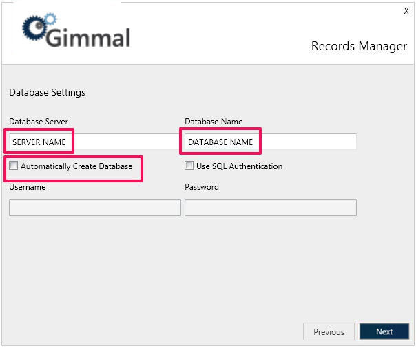Image resolution: width=416 pixels, height=348 pixels.
Task: Enable the Automatically Create Database checkbox
Action: (x=14, y=166)
